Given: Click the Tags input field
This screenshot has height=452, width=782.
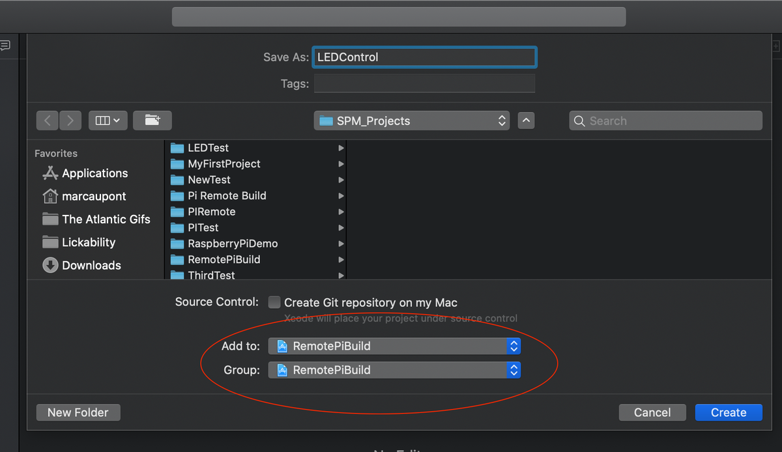Looking at the screenshot, I should [424, 83].
